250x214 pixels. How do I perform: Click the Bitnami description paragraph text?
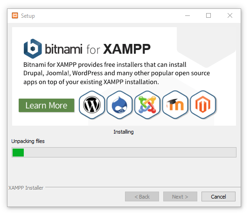coord(117,73)
